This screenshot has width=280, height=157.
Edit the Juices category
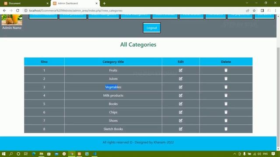[181, 78]
